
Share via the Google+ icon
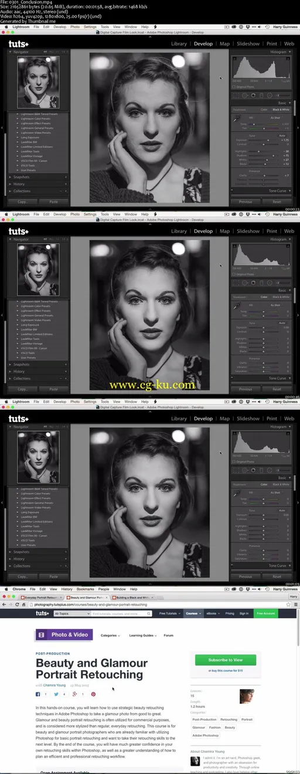coord(74,694)
